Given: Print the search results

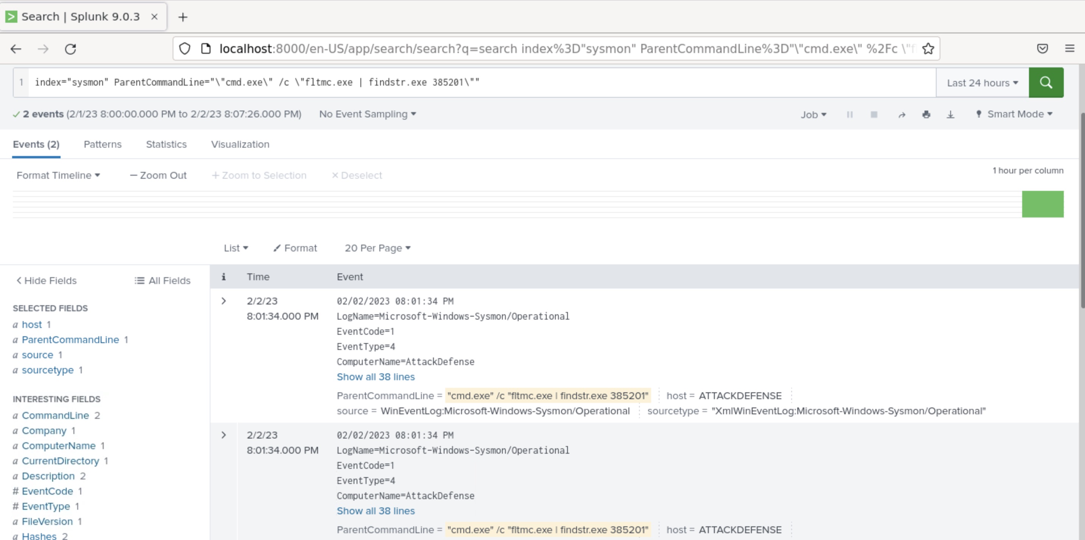Looking at the screenshot, I should [926, 115].
